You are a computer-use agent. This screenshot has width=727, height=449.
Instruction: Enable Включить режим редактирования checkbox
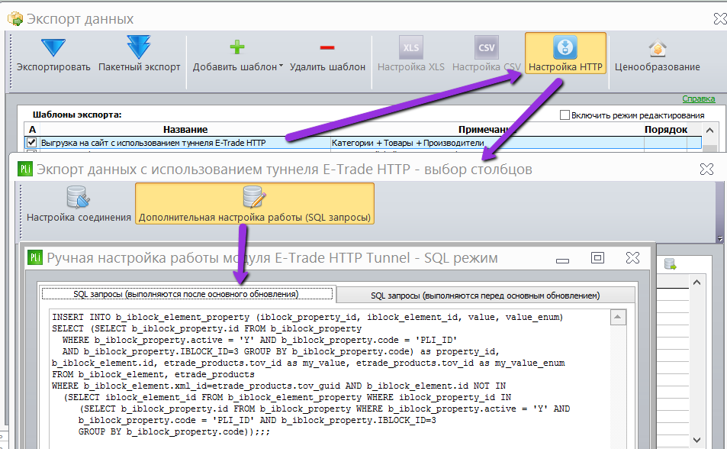565,115
